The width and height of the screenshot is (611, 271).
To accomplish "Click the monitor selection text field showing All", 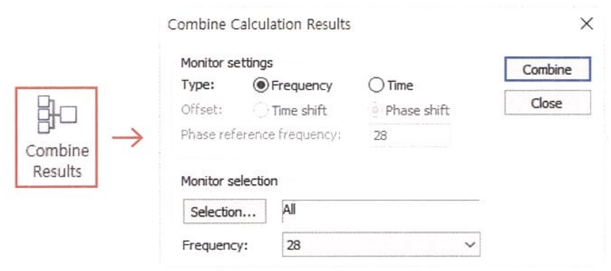I will coord(380,209).
